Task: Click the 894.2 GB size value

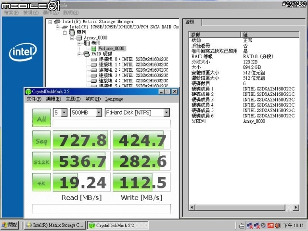Action: pos(252,67)
